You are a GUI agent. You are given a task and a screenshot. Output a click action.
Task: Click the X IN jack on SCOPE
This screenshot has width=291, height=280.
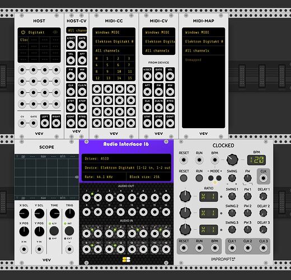click(24, 249)
